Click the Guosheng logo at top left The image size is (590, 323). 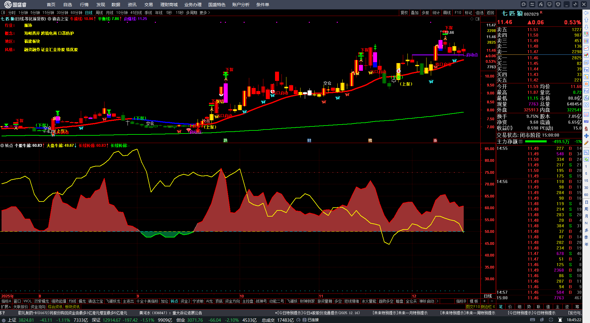[15, 5]
